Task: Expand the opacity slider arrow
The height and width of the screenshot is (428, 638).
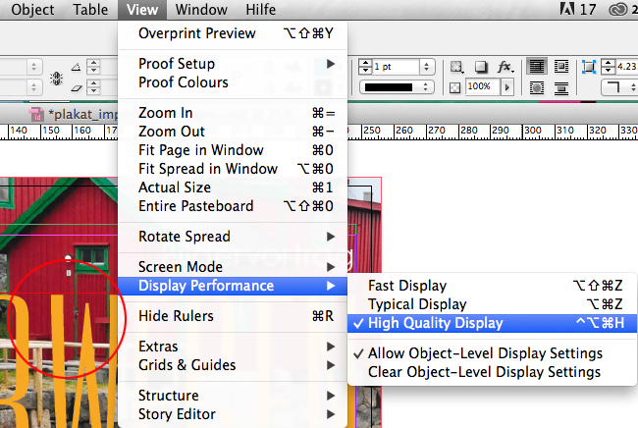Action: [505, 87]
